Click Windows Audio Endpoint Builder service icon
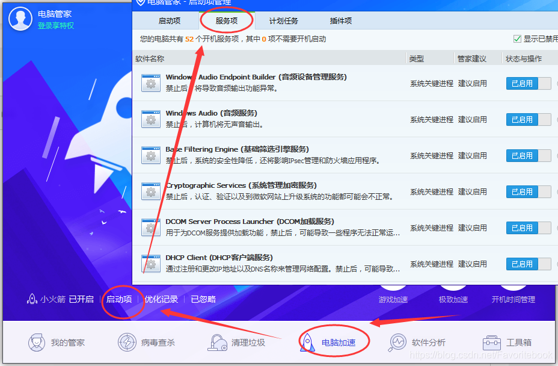 tap(150, 83)
